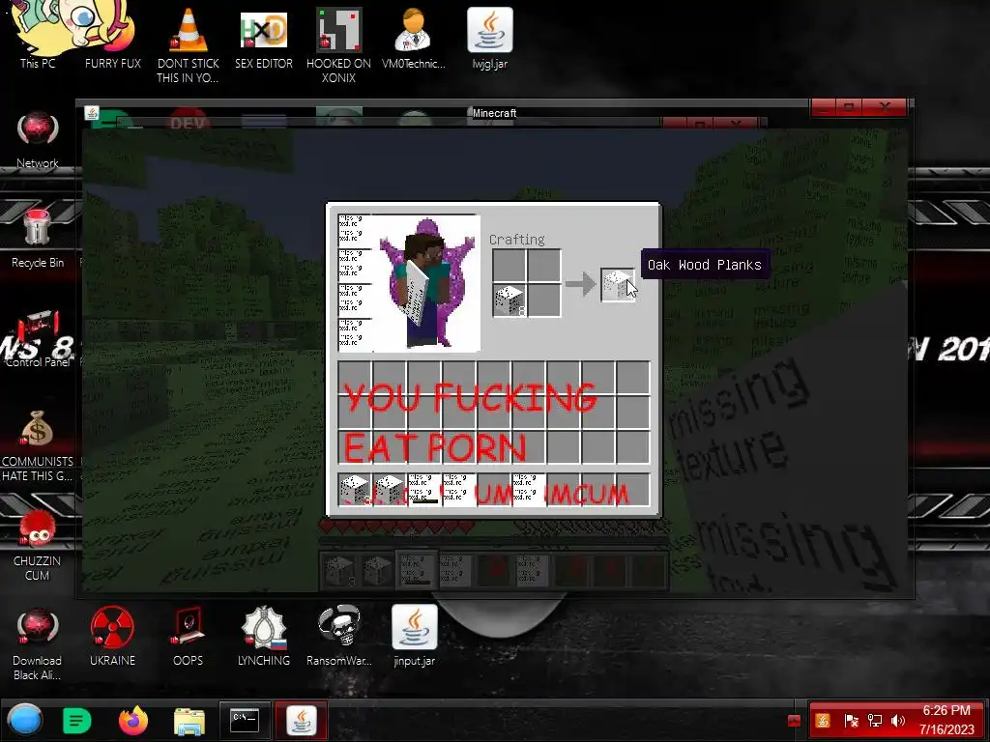Open the HOOKED ON XONIX desktop icon
This screenshot has width=990, height=742.
[x=338, y=45]
